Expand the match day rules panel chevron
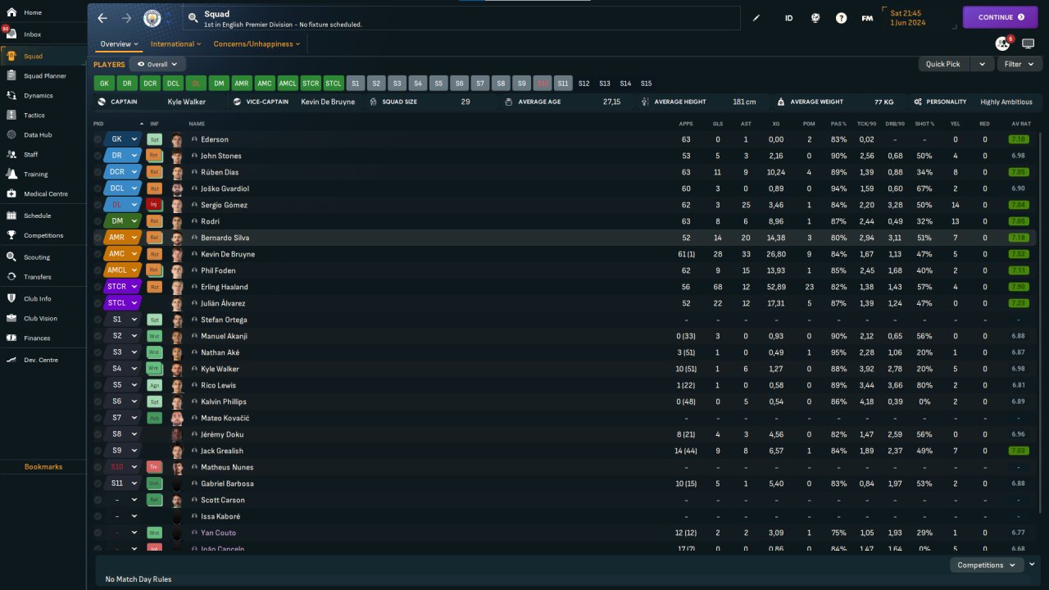The height and width of the screenshot is (590, 1049). click(1033, 565)
